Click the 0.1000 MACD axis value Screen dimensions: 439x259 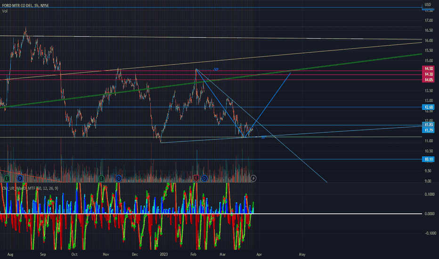[430, 194]
